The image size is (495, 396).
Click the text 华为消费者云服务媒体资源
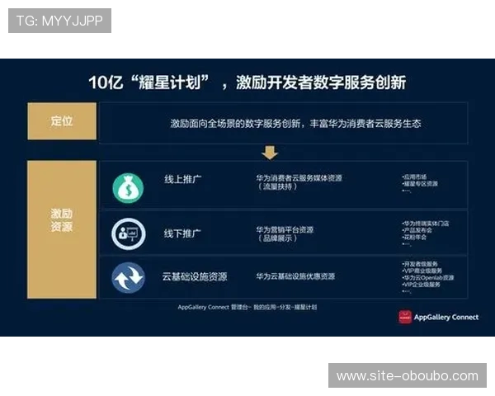point(299,178)
